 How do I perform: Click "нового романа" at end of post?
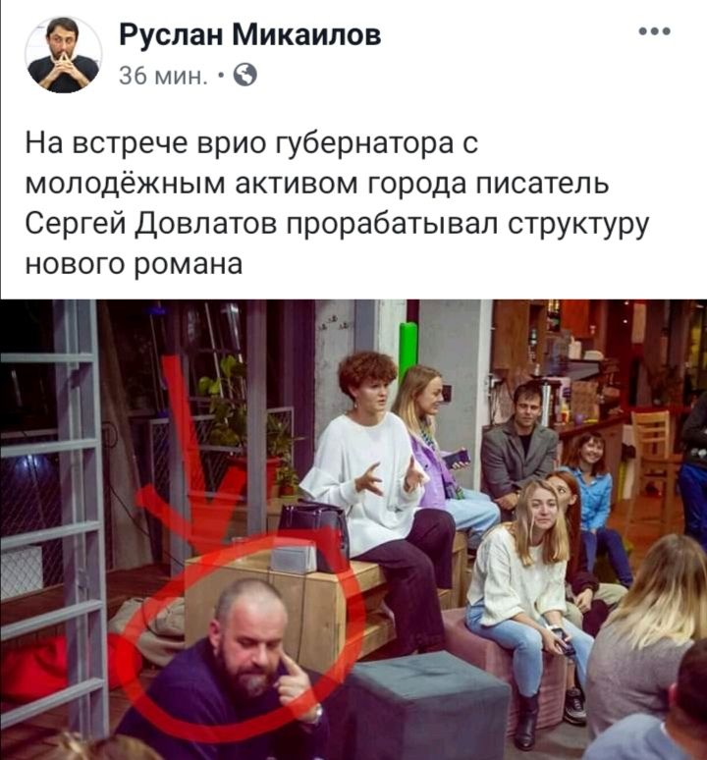tap(134, 265)
